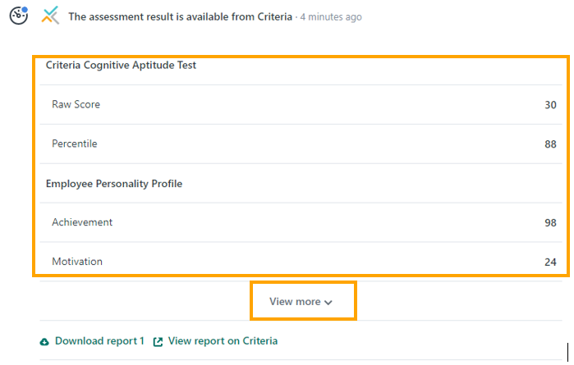Image resolution: width=574 pixels, height=365 pixels.
Task: Click the 4 minutes ago timestamp
Action: [x=331, y=16]
